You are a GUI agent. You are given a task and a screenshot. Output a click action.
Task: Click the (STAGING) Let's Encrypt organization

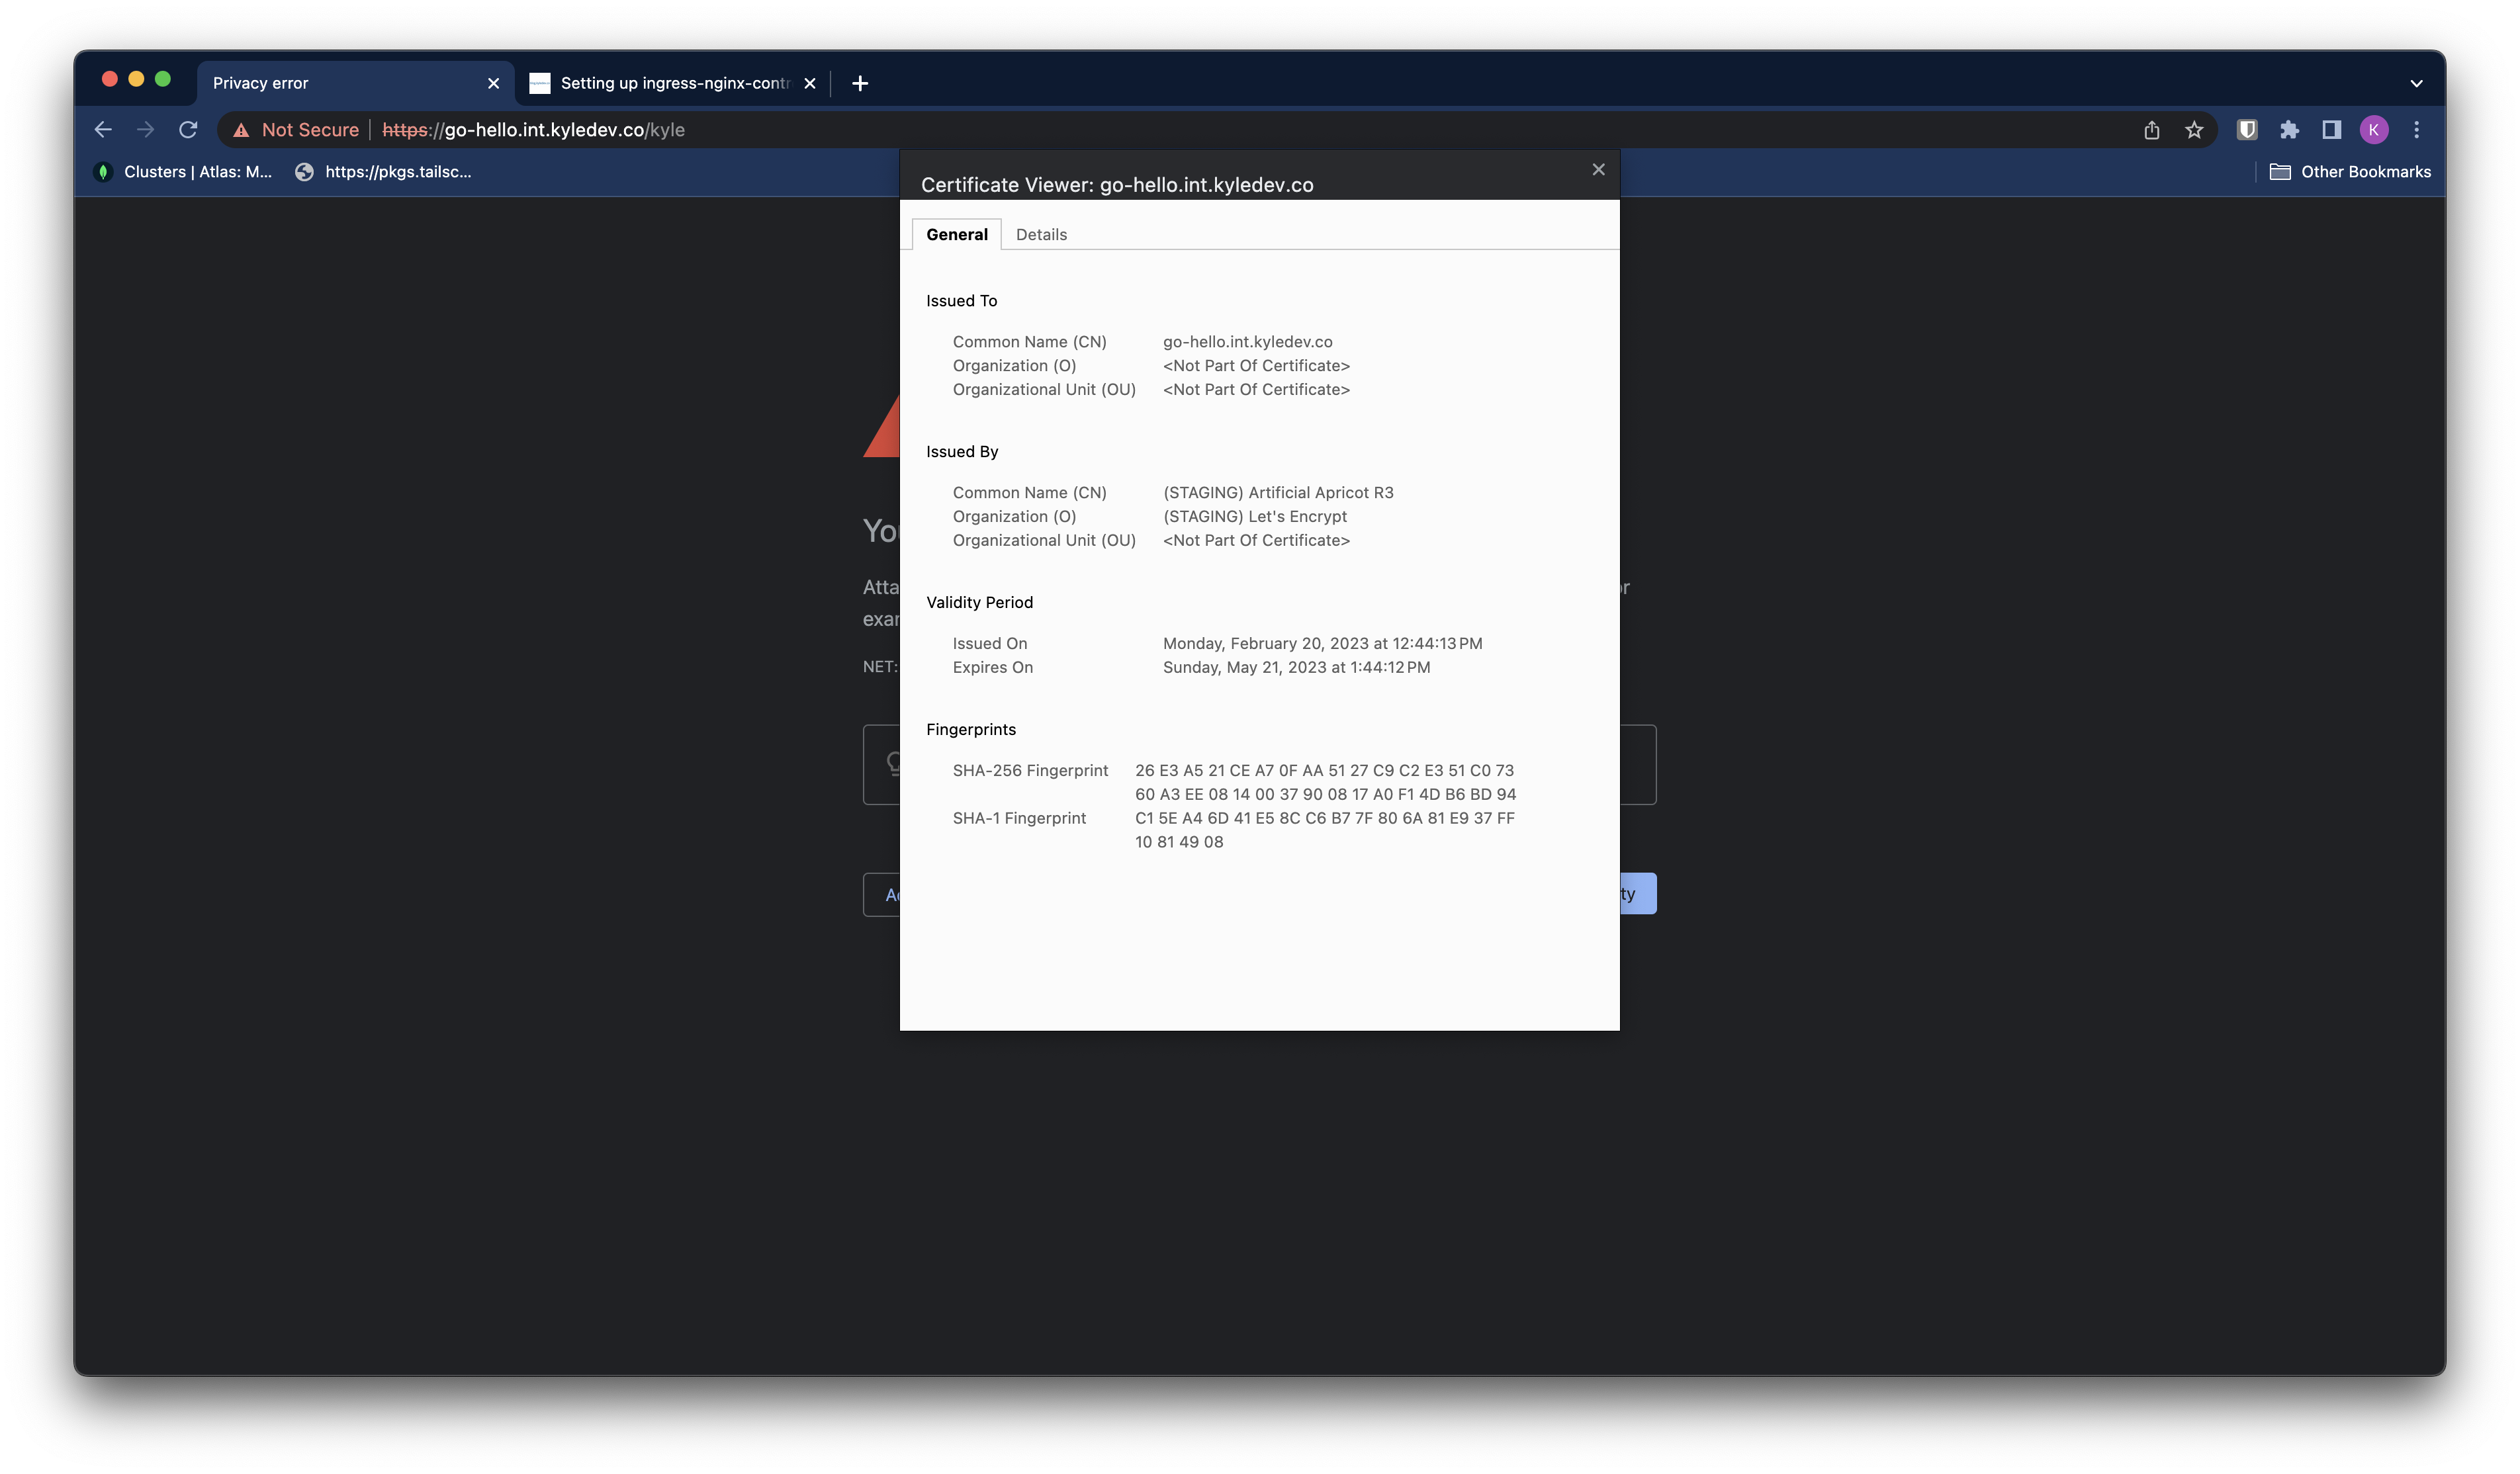click(x=1254, y=517)
